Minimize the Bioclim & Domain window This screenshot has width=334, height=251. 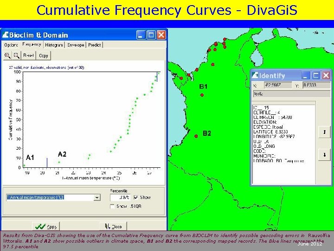141,35
